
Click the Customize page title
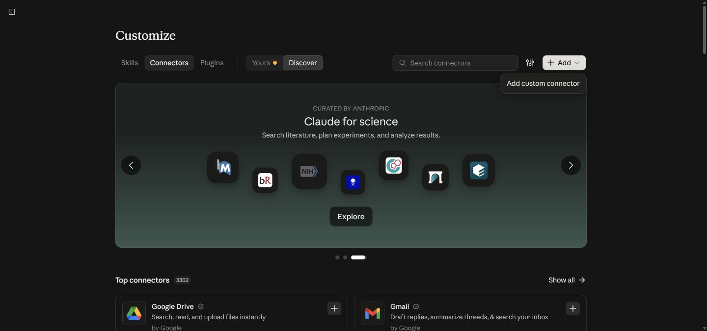point(145,35)
